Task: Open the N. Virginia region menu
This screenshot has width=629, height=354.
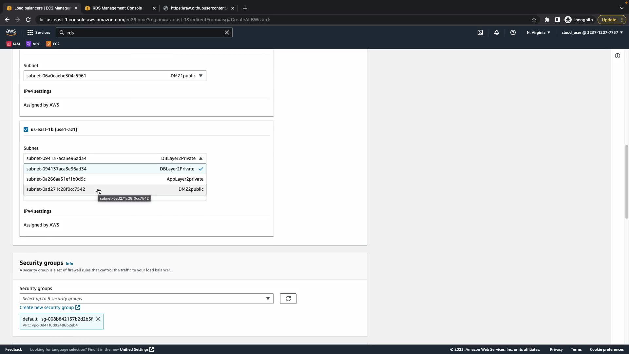Action: pyautogui.click(x=538, y=32)
